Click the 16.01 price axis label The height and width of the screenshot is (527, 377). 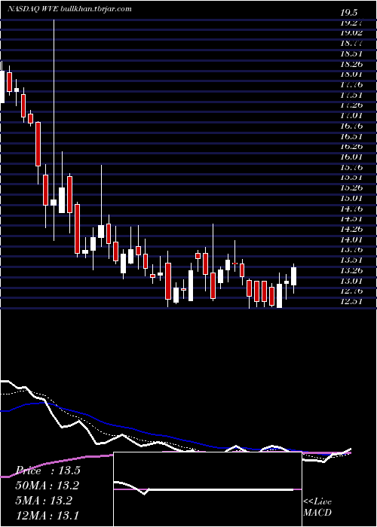[x=351, y=157]
